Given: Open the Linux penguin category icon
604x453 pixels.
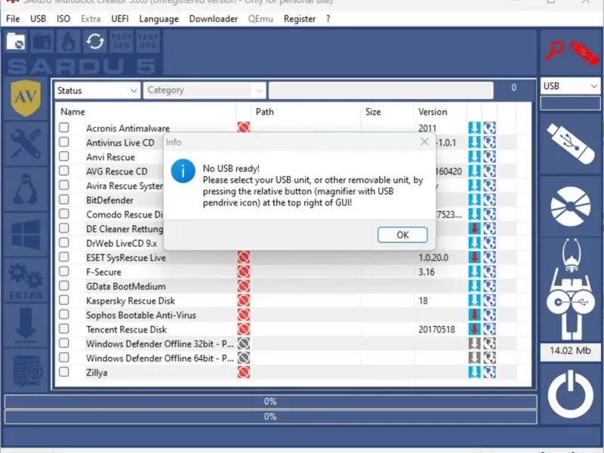Looking at the screenshot, I should (x=26, y=189).
